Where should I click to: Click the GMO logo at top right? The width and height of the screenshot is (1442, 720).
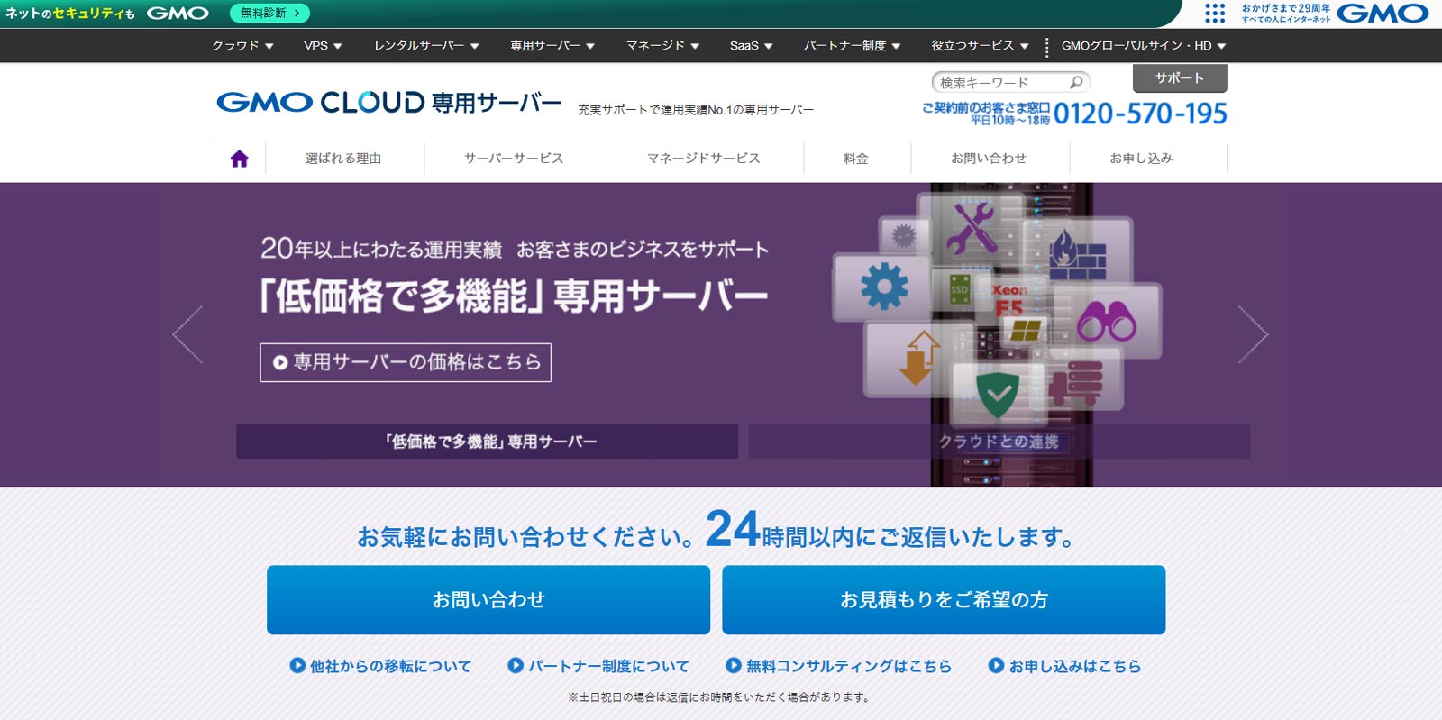tap(1383, 13)
